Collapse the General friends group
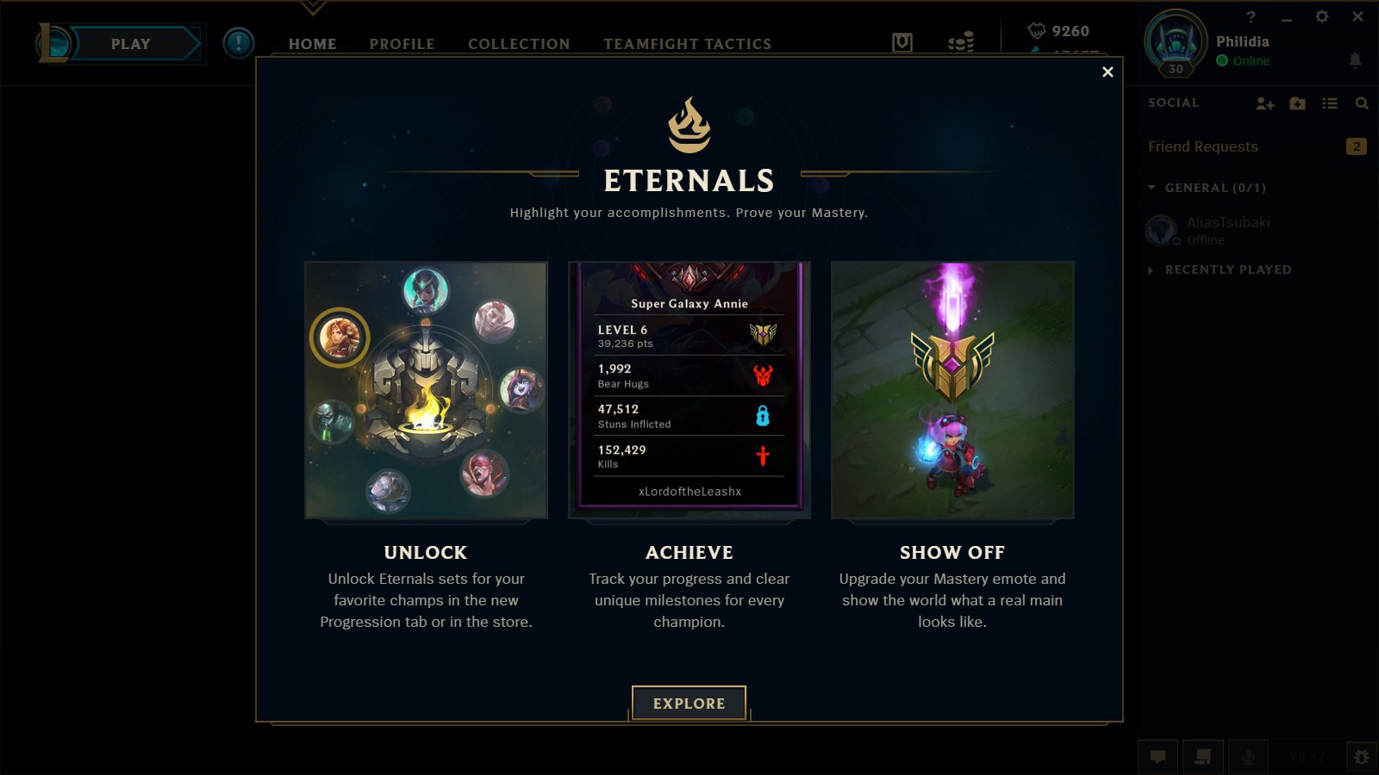This screenshot has height=775, width=1379. pyautogui.click(x=1207, y=188)
